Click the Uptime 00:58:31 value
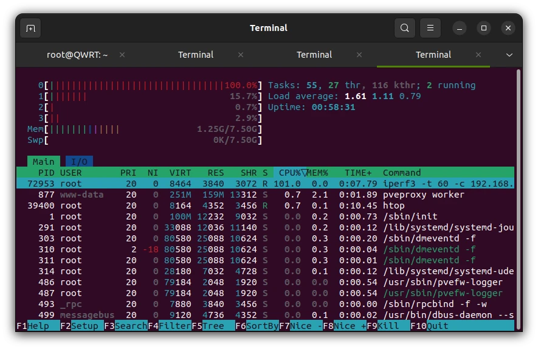 coord(333,107)
